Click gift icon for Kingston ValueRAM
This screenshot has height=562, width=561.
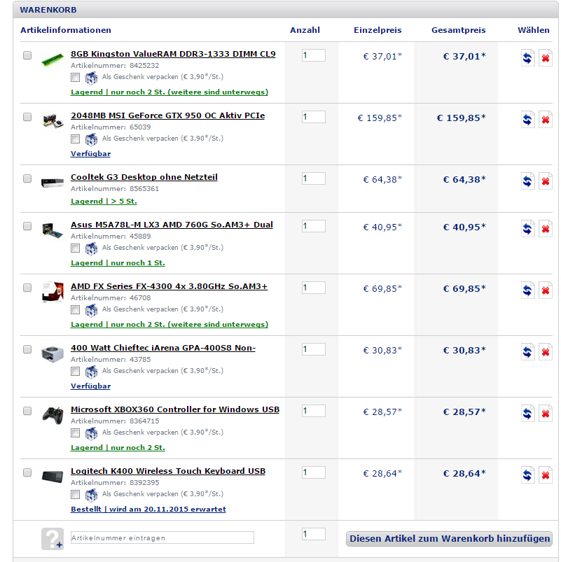[91, 78]
